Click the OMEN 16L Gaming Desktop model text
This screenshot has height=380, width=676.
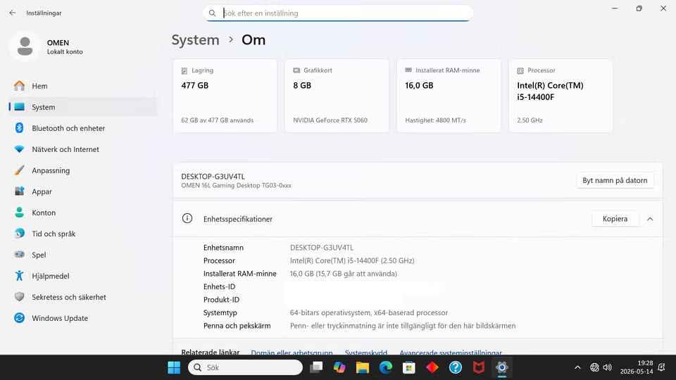coord(237,186)
